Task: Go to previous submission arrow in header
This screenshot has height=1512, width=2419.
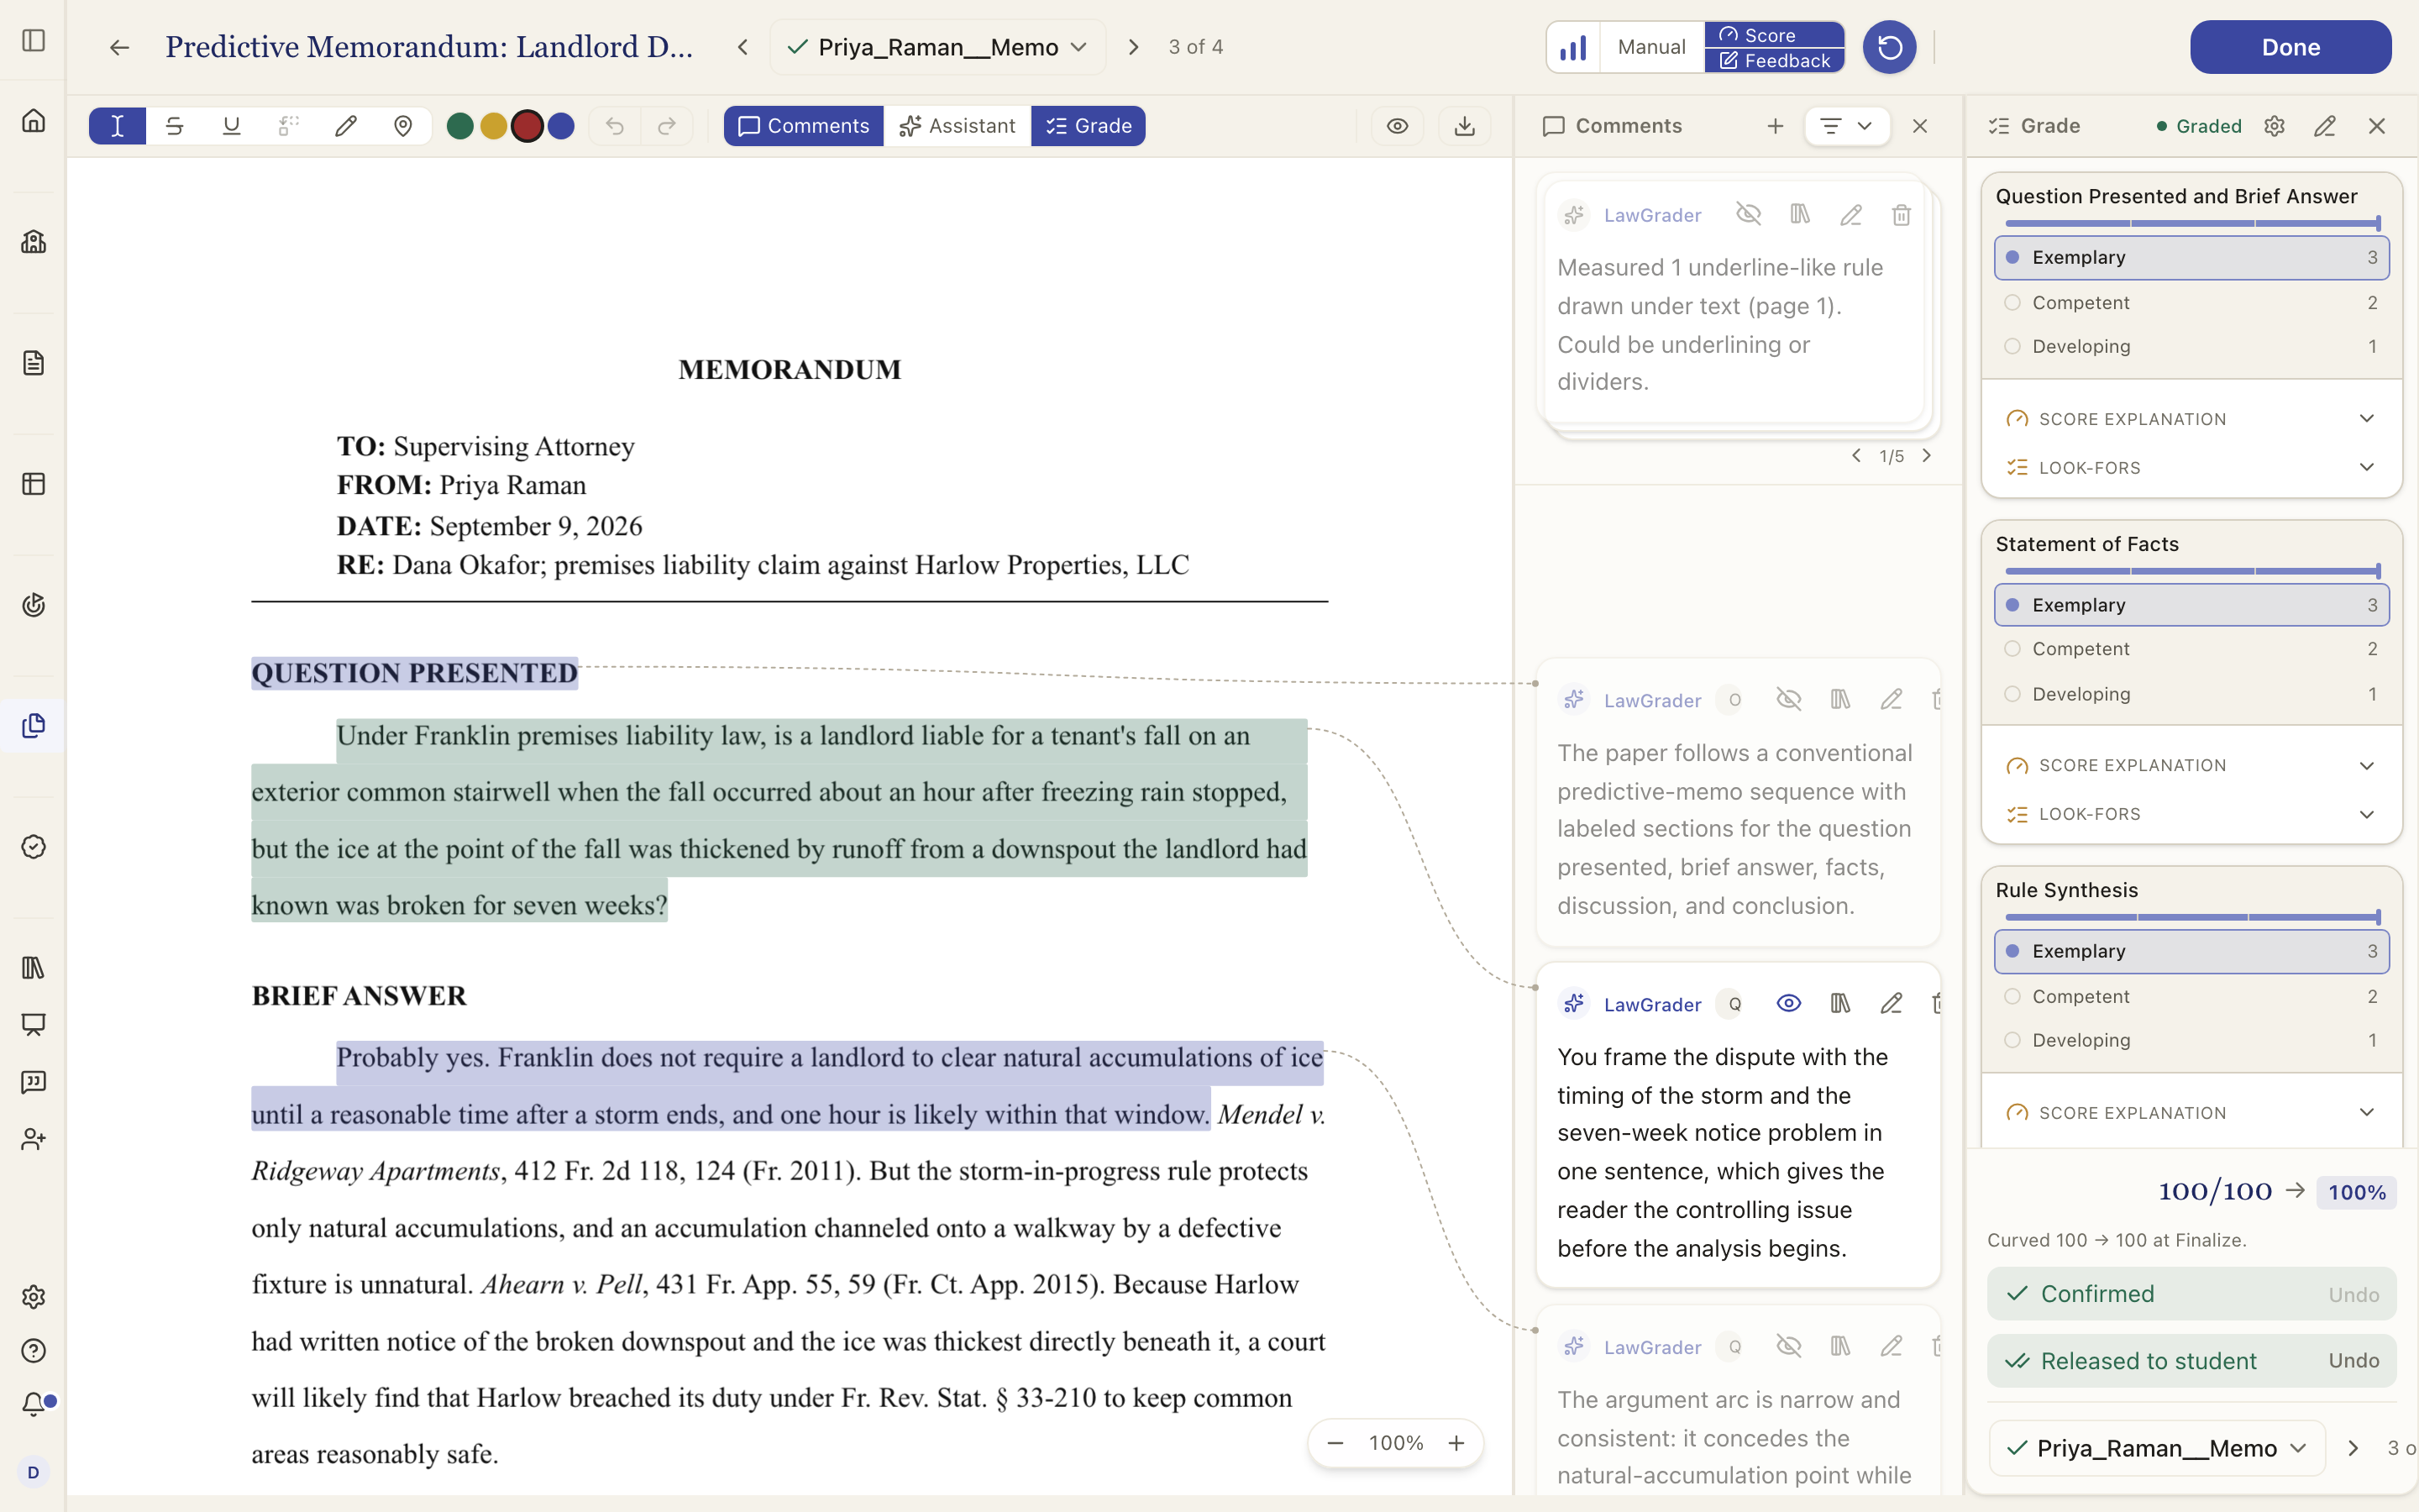Action: [x=742, y=47]
